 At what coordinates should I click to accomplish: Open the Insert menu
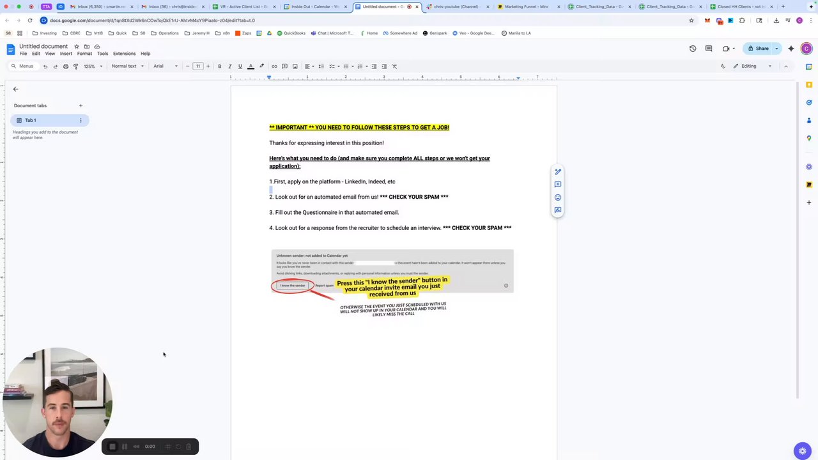pos(66,54)
